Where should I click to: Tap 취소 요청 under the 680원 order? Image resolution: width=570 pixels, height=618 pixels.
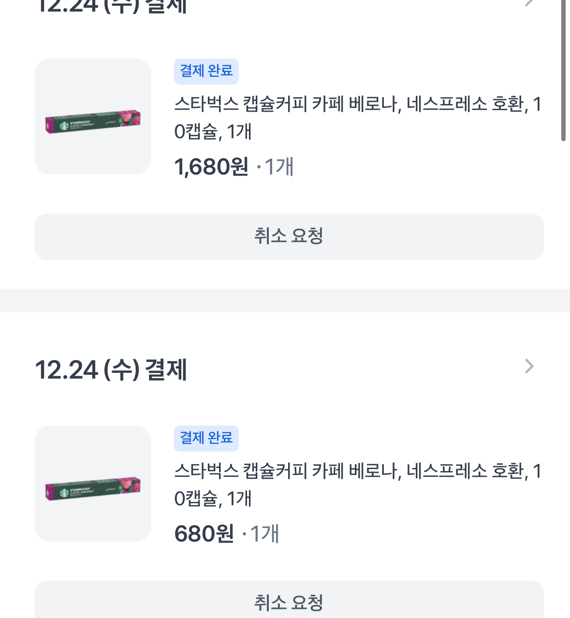(289, 602)
